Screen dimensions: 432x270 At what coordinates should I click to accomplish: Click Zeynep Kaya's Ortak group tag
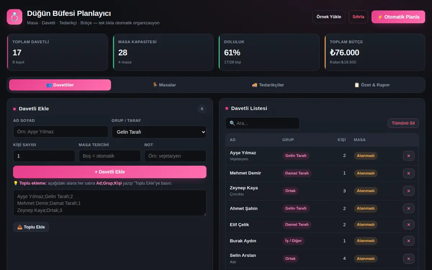(x=290, y=191)
